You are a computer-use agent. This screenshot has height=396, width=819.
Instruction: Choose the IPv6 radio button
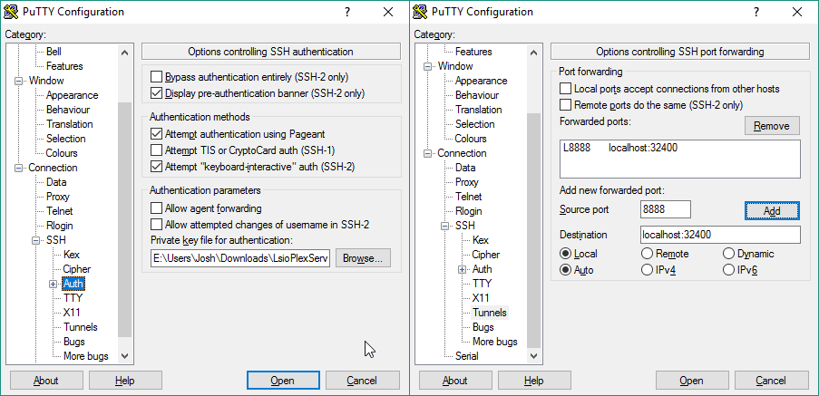pyautogui.click(x=728, y=270)
